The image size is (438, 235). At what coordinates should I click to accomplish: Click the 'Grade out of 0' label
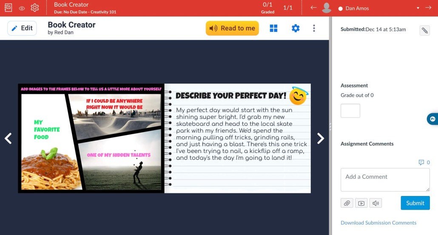357,95
